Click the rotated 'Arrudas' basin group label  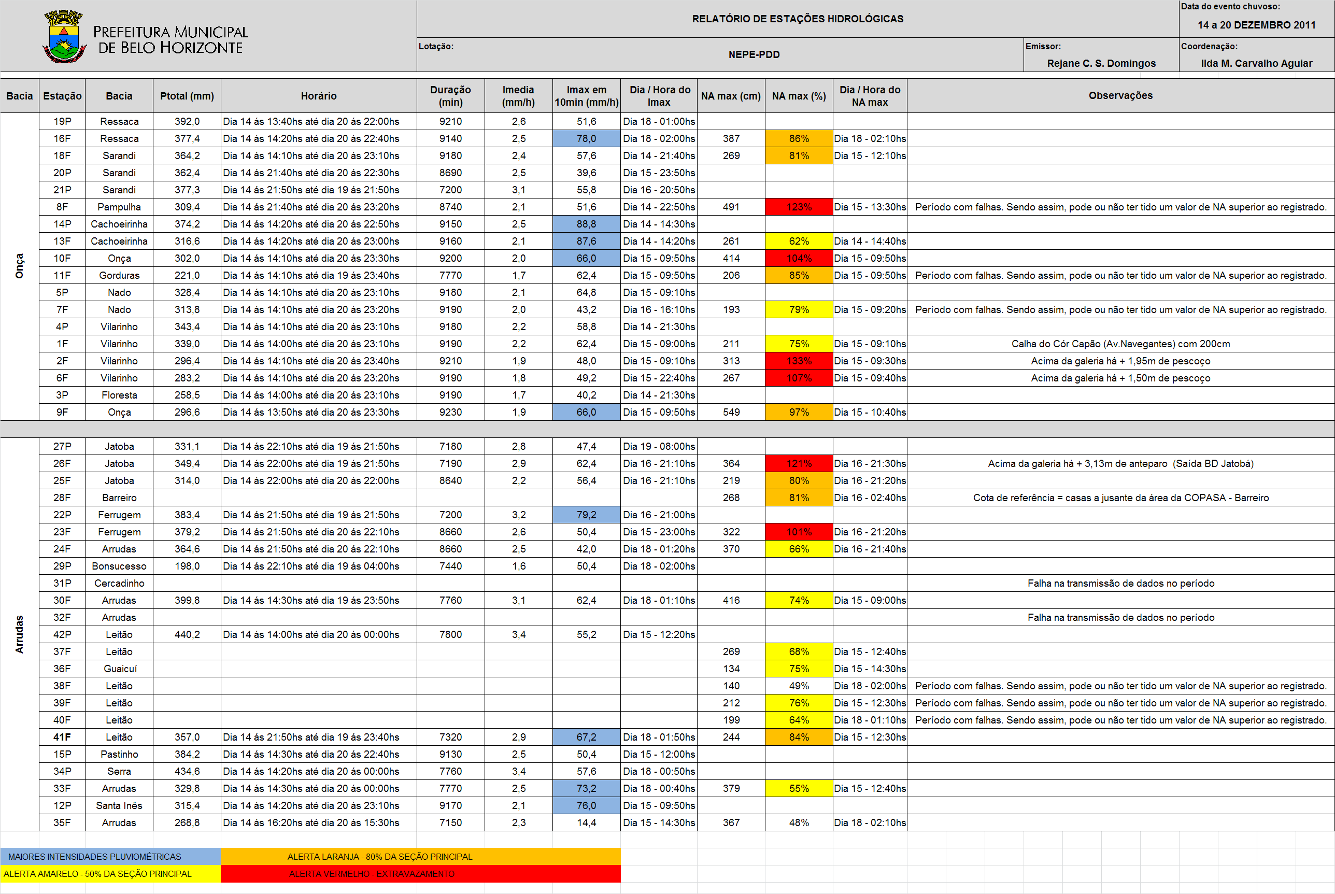(x=19, y=634)
